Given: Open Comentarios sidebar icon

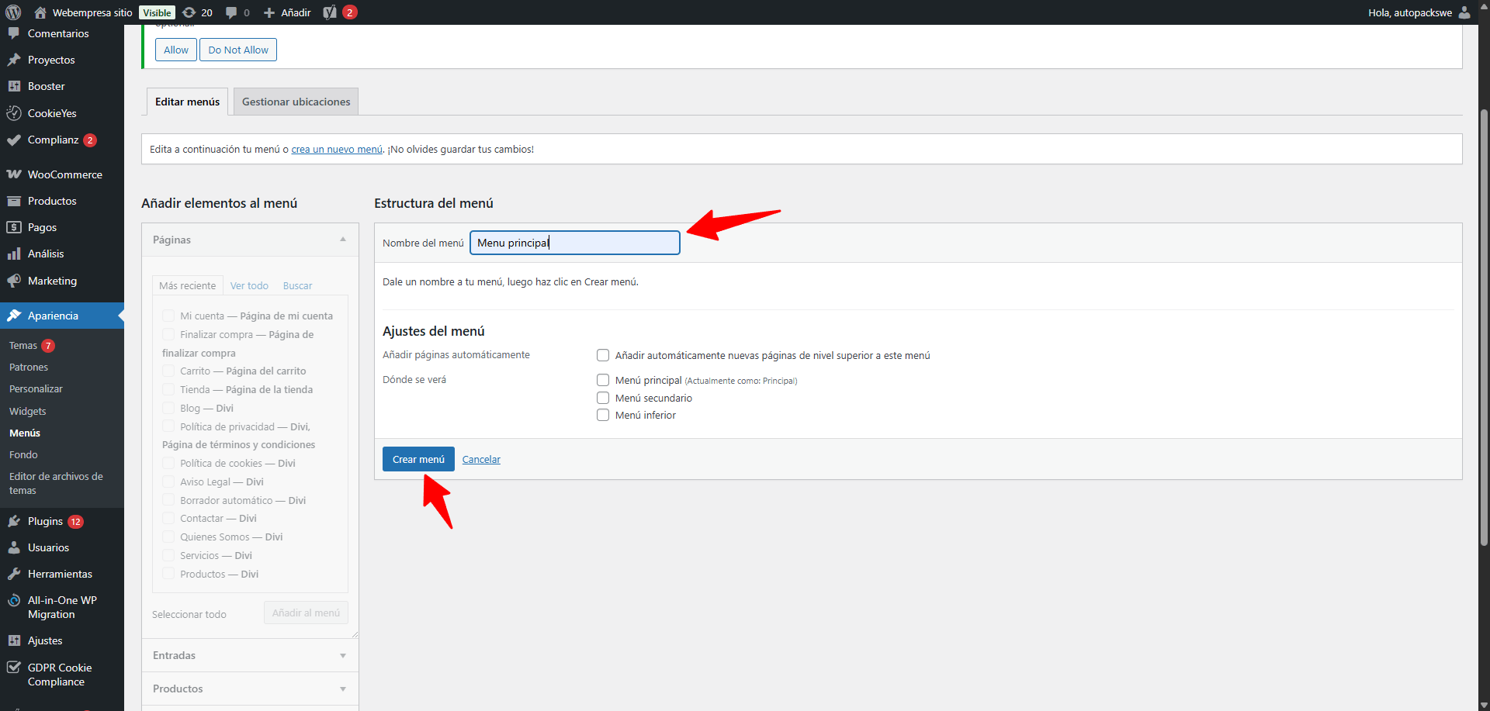Looking at the screenshot, I should coord(14,33).
